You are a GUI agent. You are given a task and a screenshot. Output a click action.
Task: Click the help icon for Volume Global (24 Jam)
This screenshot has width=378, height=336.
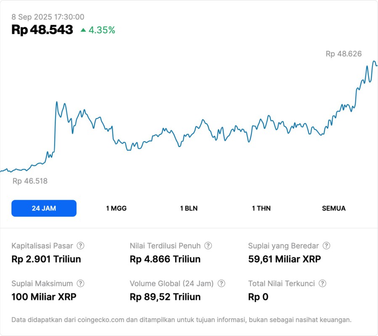click(x=222, y=283)
